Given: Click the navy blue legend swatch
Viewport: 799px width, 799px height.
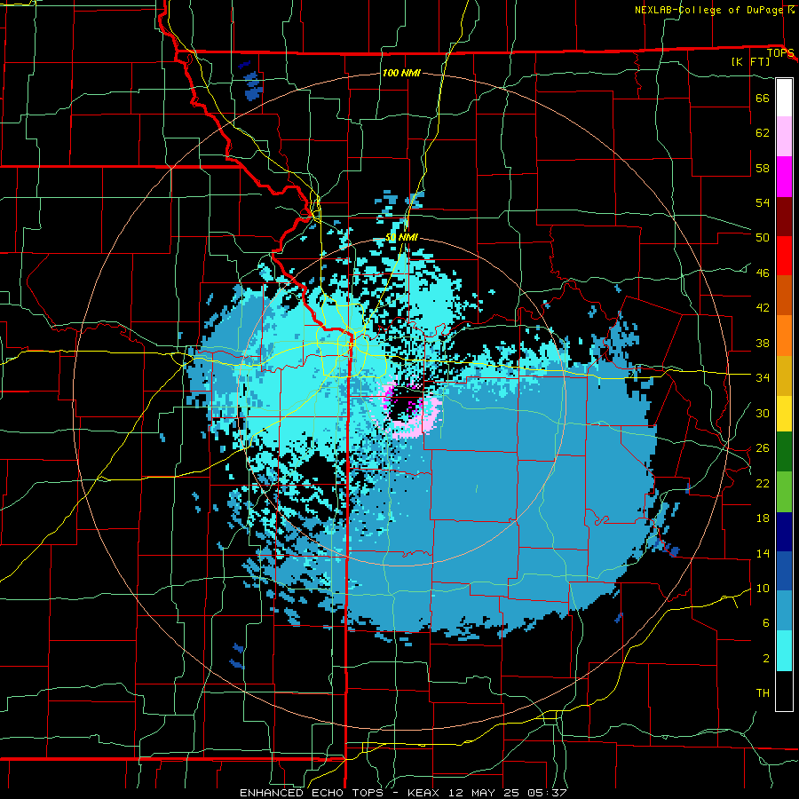Looking at the screenshot, I should coord(784,532).
